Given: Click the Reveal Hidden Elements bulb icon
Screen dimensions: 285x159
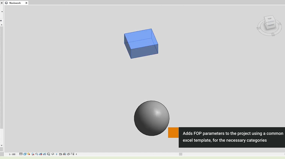Looking at the screenshot, I should (x=57, y=154).
